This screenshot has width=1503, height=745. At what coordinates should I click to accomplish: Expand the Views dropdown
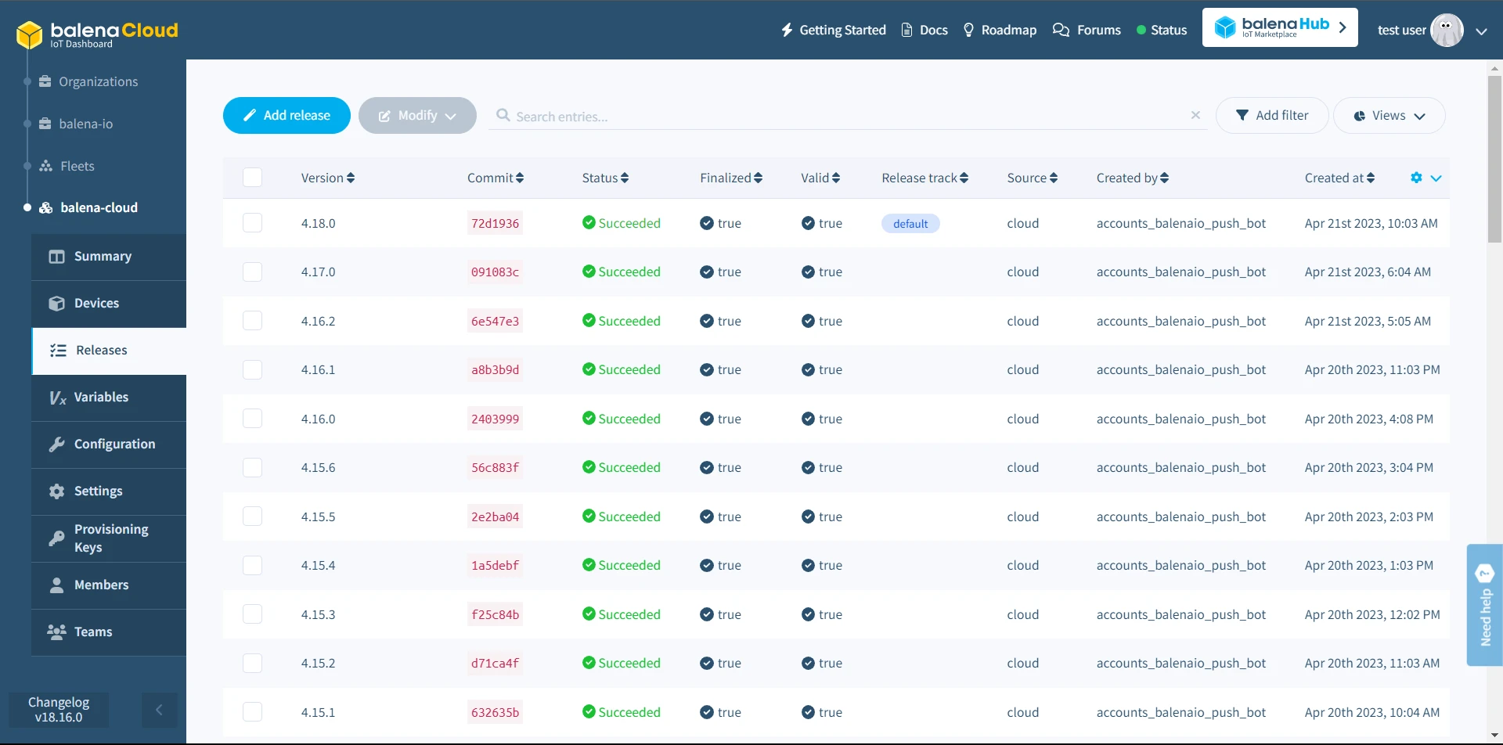tap(1389, 116)
